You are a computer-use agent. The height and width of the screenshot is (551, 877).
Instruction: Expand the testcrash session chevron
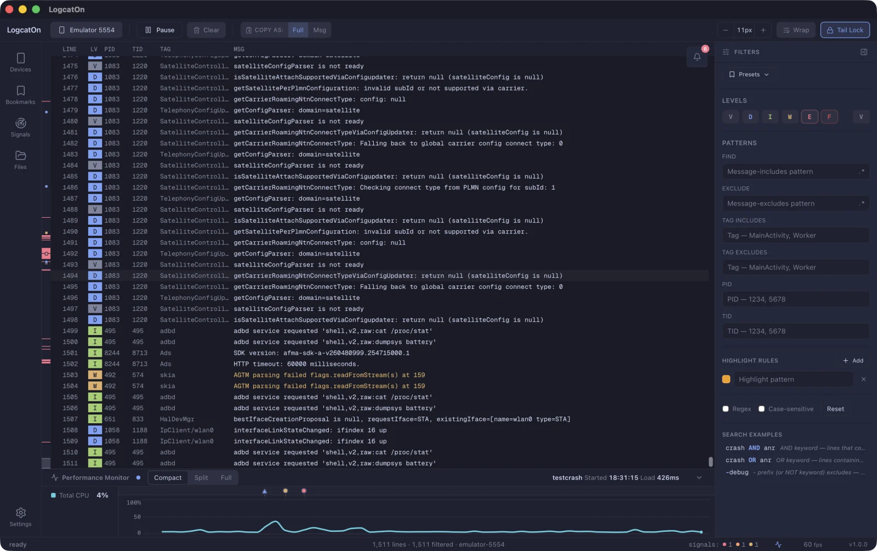[699, 478]
